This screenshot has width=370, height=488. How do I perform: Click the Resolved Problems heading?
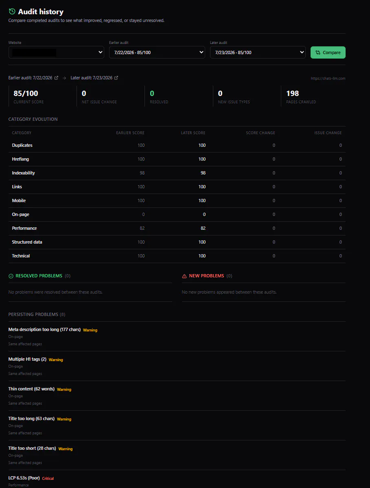39,276
